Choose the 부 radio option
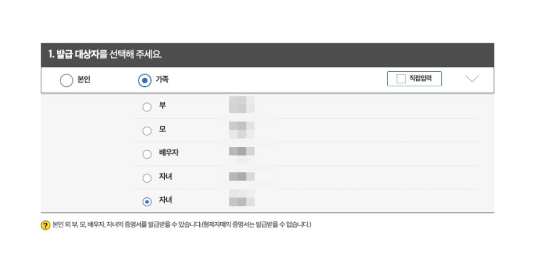534x274 pixels. [147, 107]
